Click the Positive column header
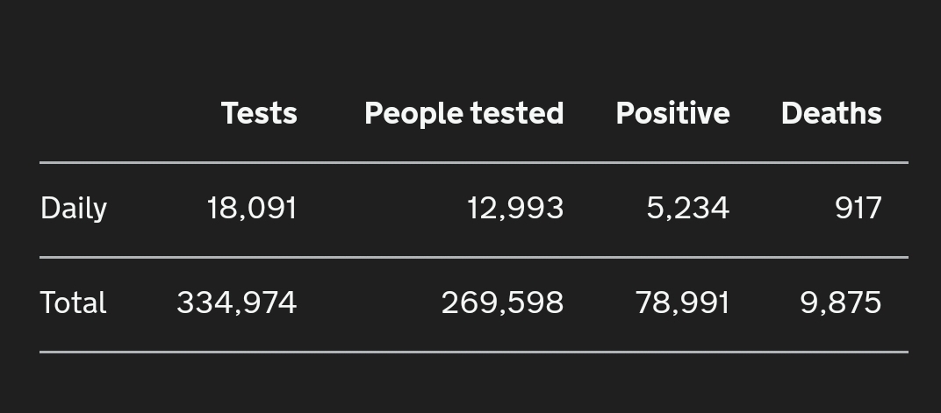Image resolution: width=941 pixels, height=413 pixels. pos(672,113)
